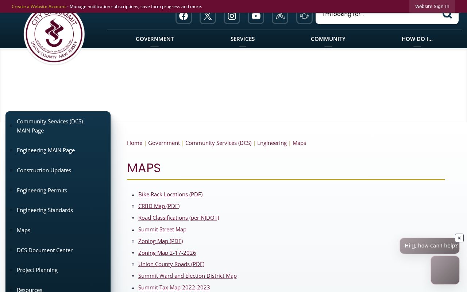467x292 pixels.
Task: Click the Engineering breadcrumb link
Action: [272, 143]
